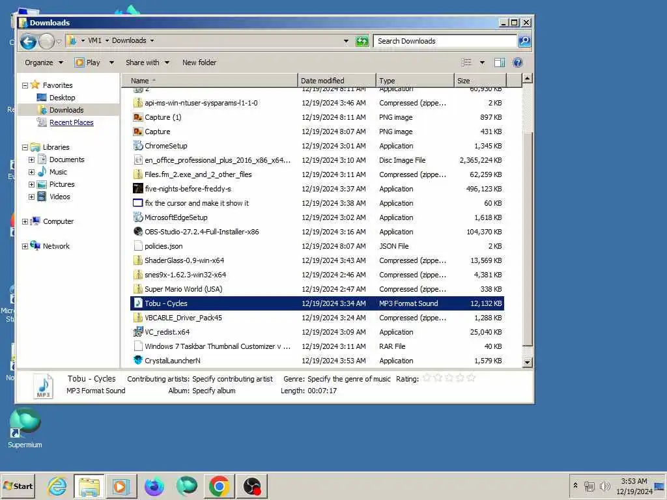
Task: Click the scrollbar down arrow
Action: 527,362
